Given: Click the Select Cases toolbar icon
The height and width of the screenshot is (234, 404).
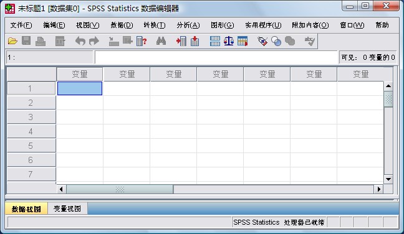Looking at the screenshot, I should (243, 41).
